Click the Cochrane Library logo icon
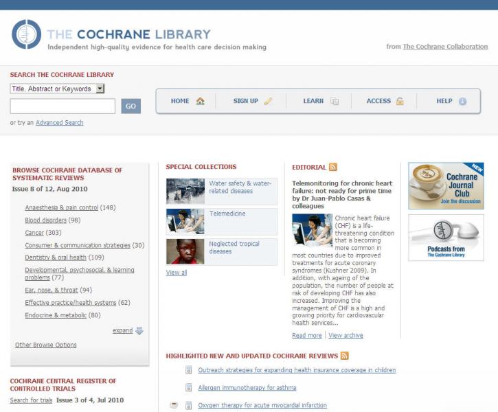 coord(26,34)
